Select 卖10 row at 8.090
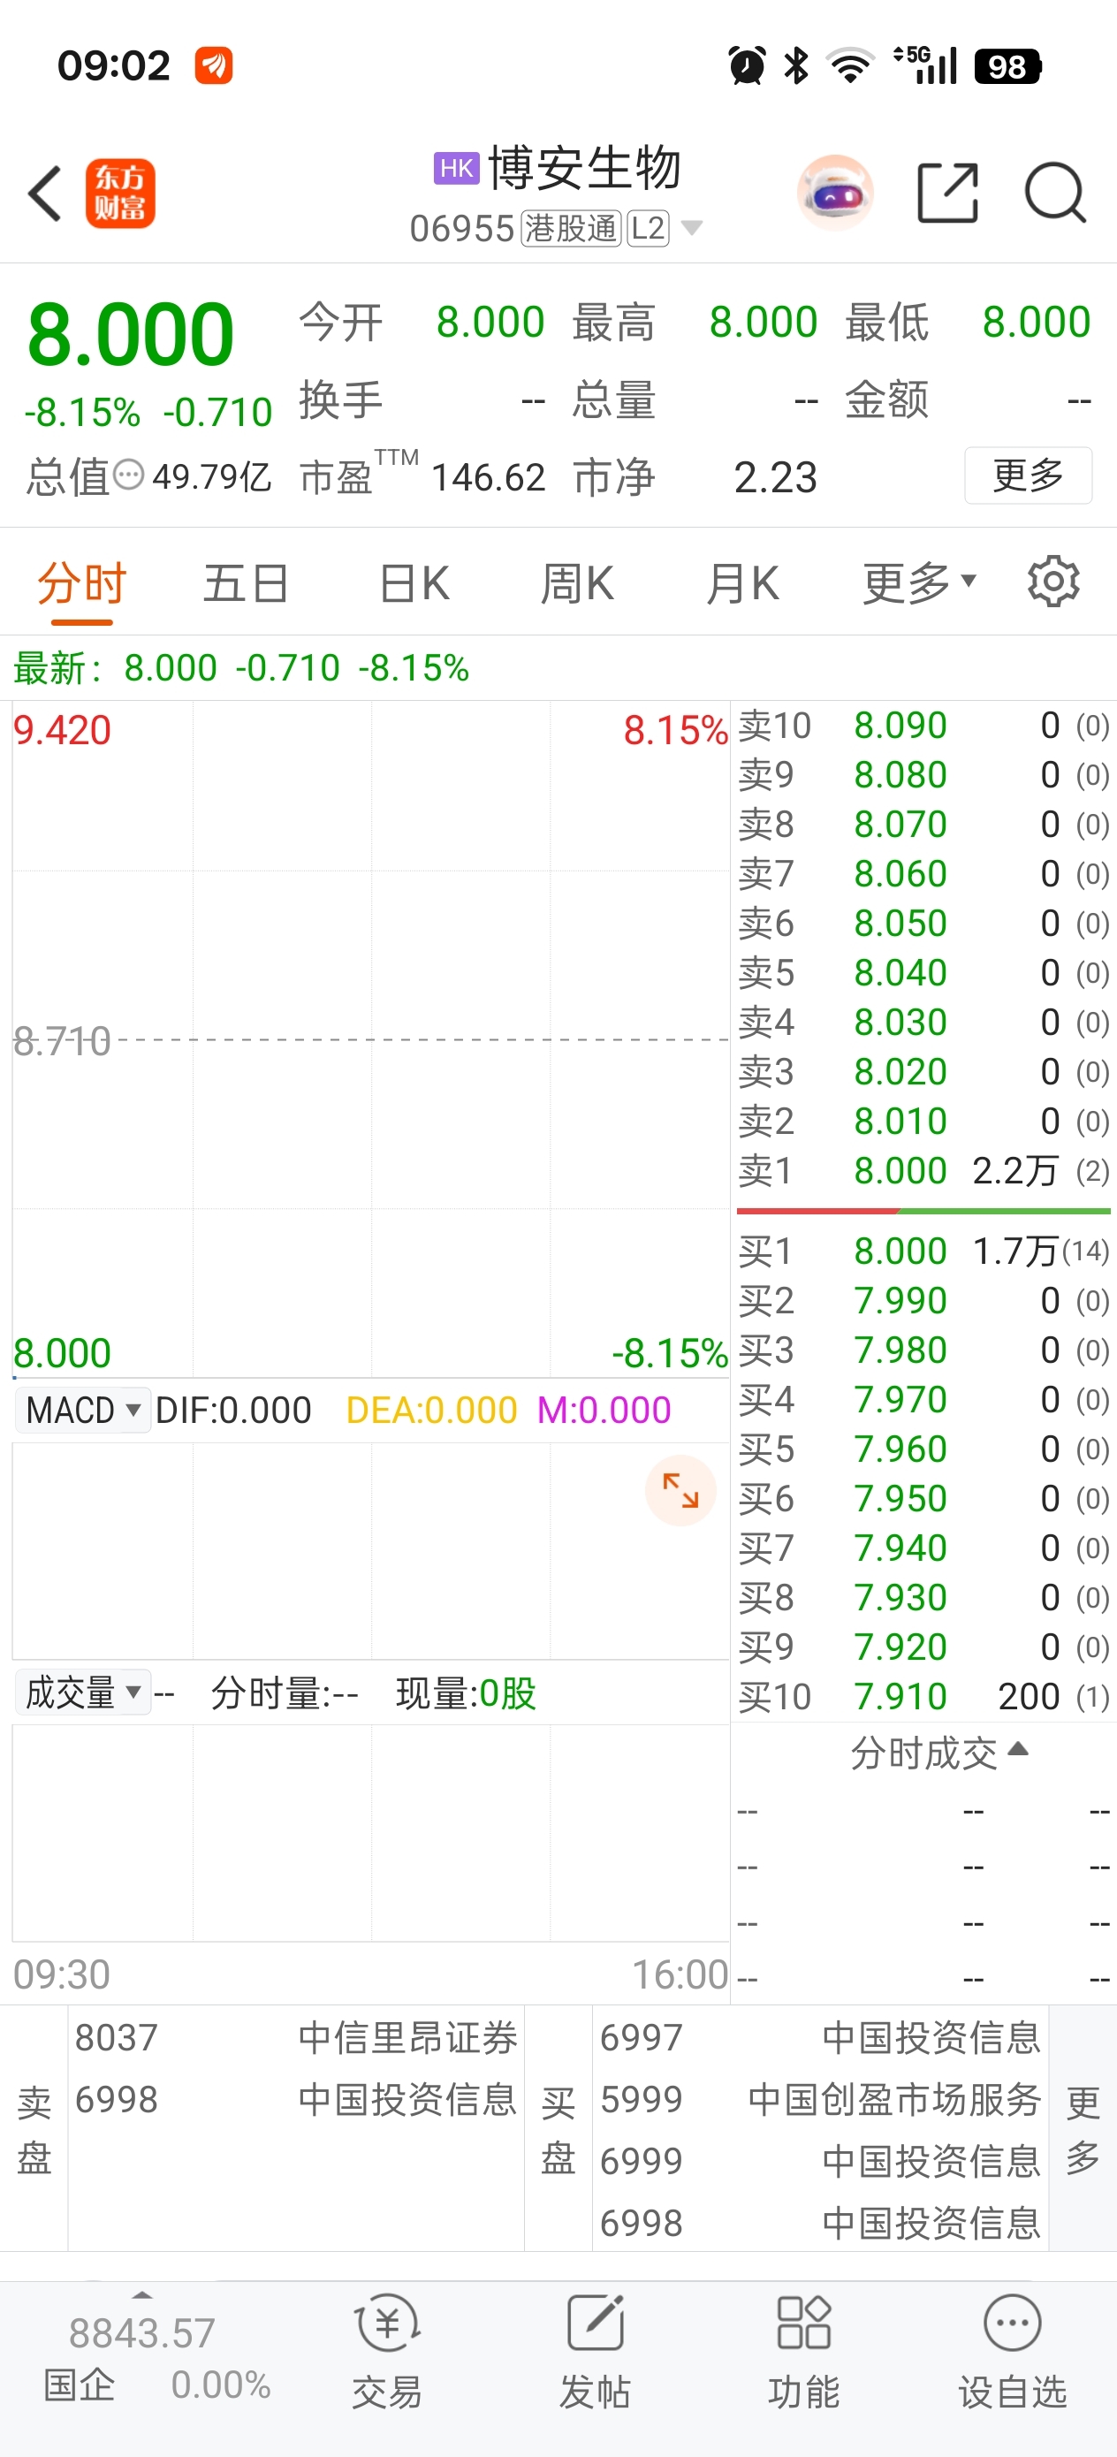The image size is (1117, 2457). (x=923, y=725)
